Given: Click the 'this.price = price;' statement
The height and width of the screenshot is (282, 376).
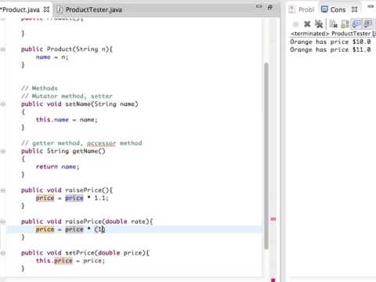Looking at the screenshot, I should click(x=70, y=261).
